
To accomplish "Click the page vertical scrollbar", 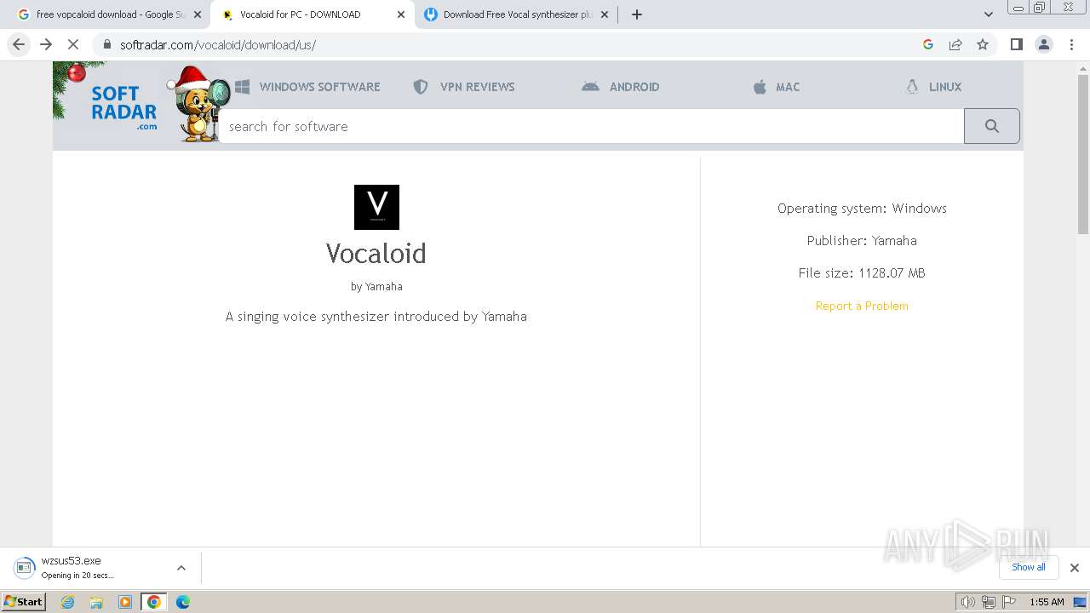I will tap(1083, 153).
